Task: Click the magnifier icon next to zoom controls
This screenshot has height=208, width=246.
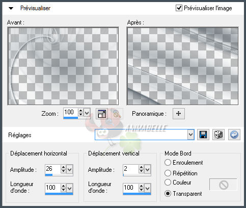Action: tap(117, 114)
